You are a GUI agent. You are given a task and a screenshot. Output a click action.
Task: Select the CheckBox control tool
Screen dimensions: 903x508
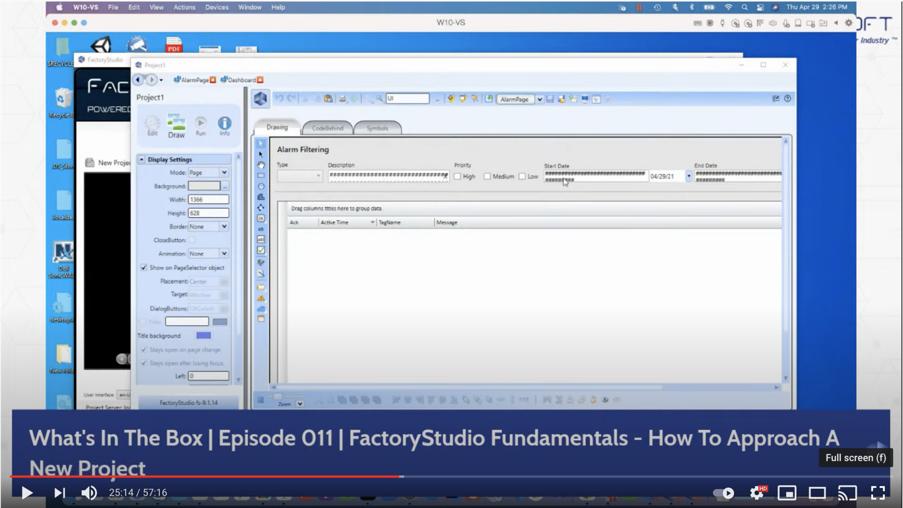click(261, 250)
